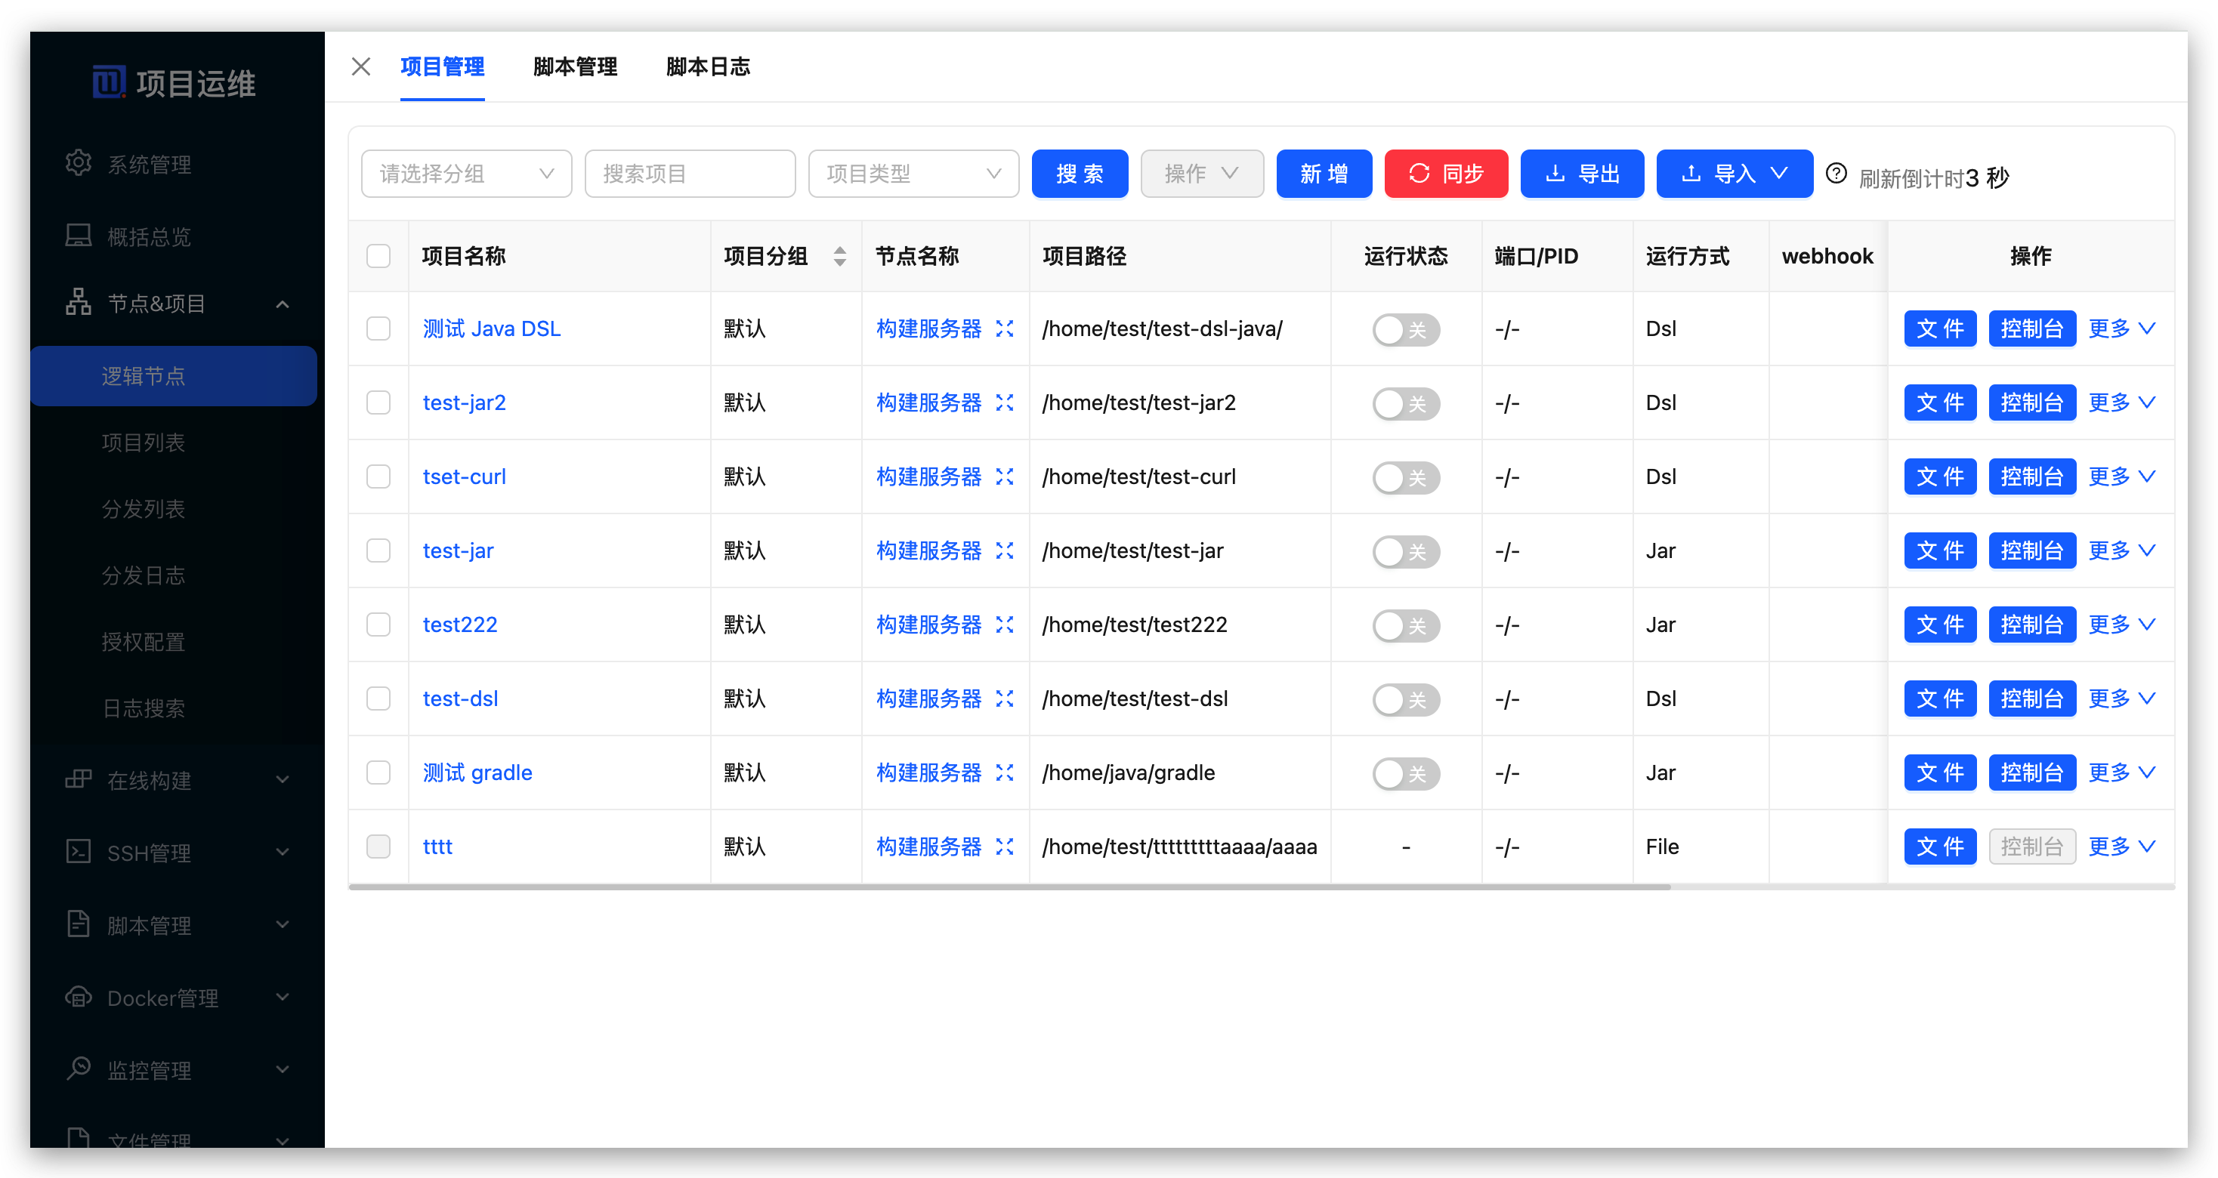Switch to the 脚本日志 tab
Viewport: 2218px width, 1178px height.
[708, 66]
